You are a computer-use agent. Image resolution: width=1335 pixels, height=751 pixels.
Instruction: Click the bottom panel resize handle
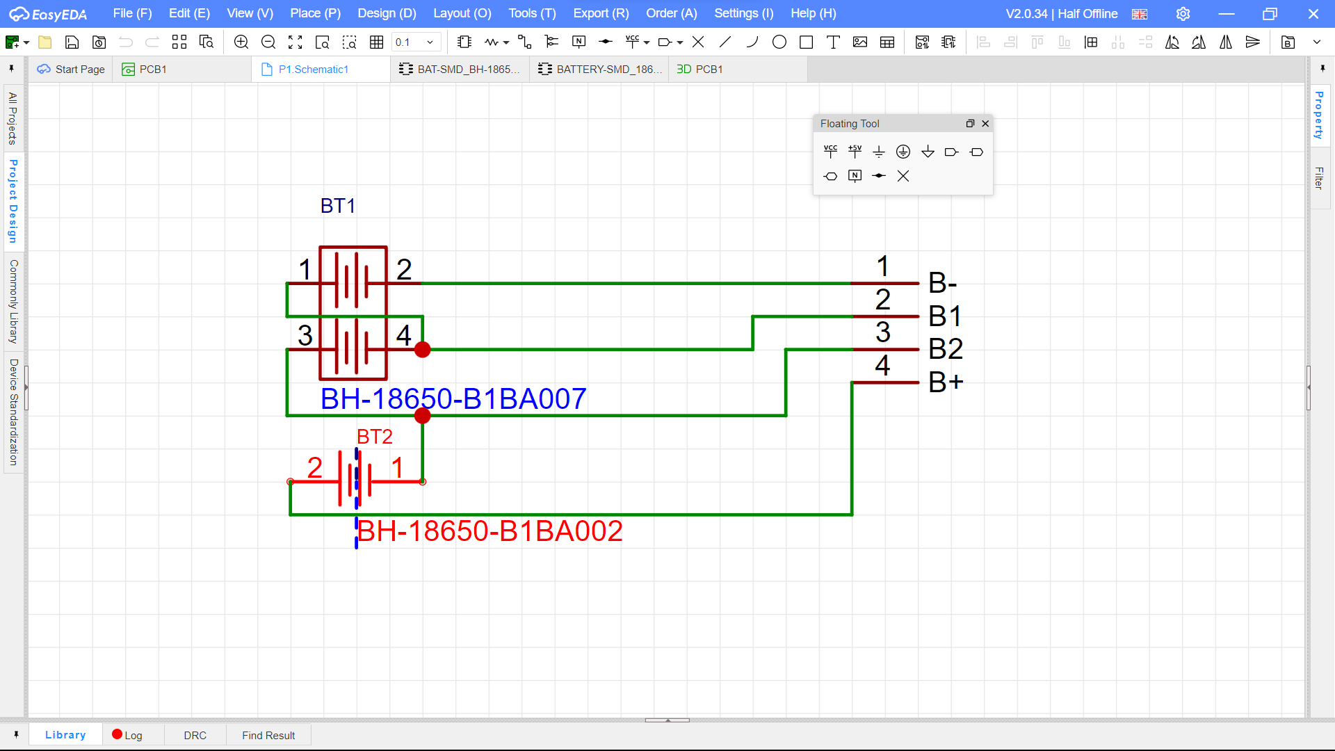pos(667,720)
